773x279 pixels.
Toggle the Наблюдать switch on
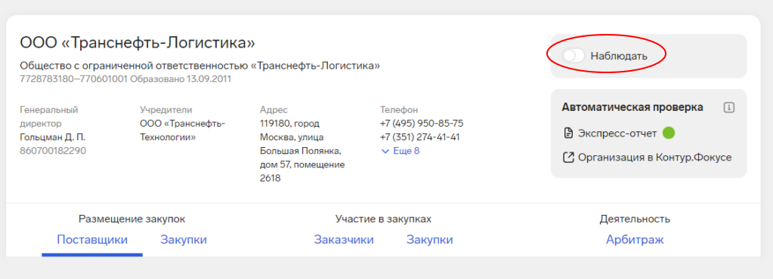pyautogui.click(x=574, y=56)
